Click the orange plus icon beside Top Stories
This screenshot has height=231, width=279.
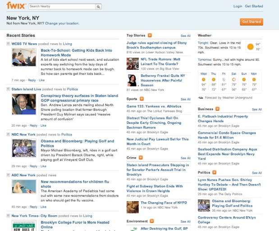pos(150,35)
